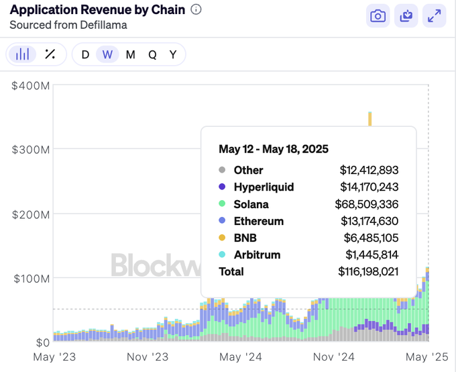Click the Total row in the tooltip
Screen dimensions: 456x372
pos(231,271)
